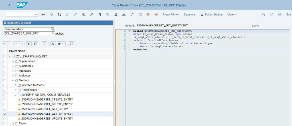Click the Search magnifier in top right
This screenshot has height=126, width=292.
click(263, 14)
